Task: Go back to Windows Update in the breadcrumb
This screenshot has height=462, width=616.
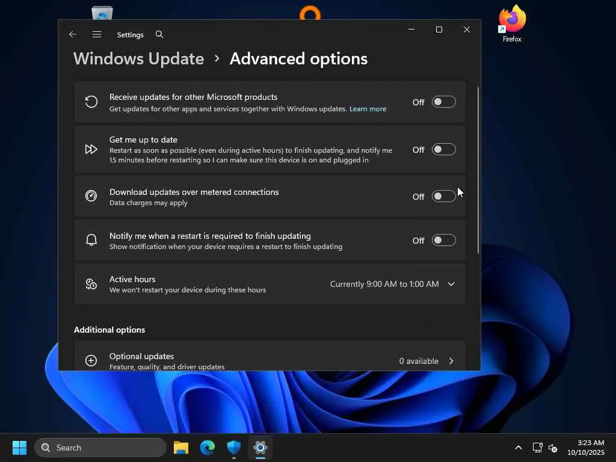Action: [139, 59]
